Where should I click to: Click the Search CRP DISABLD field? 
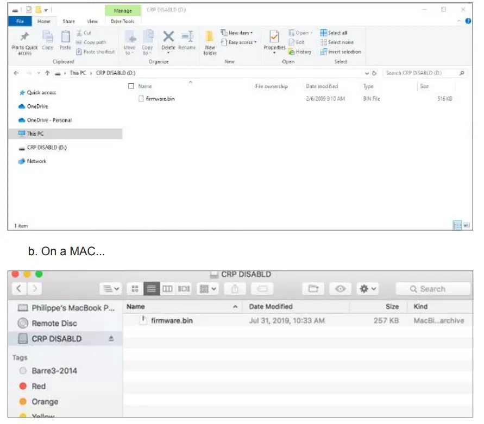pyautogui.click(x=425, y=73)
